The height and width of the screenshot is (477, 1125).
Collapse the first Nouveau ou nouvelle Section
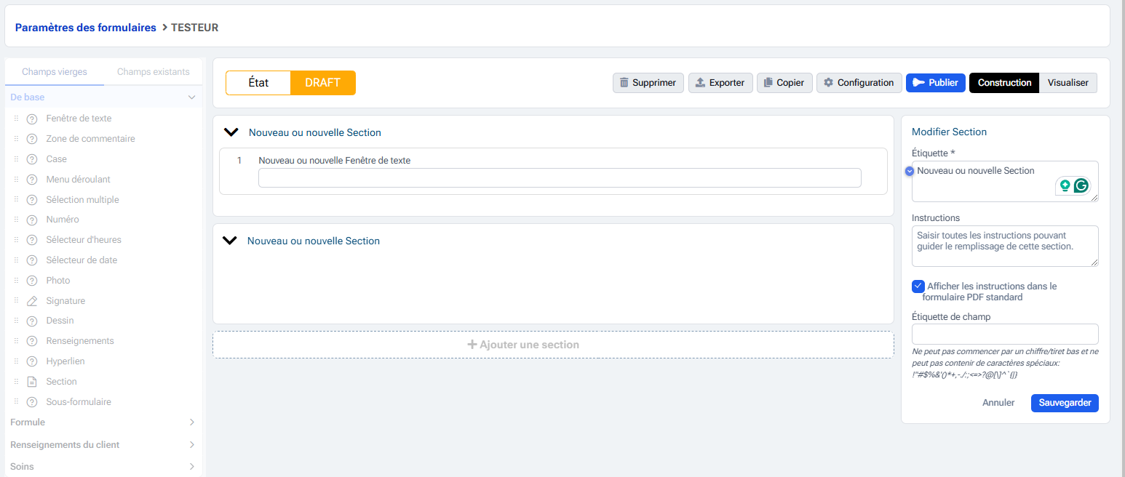pos(231,132)
